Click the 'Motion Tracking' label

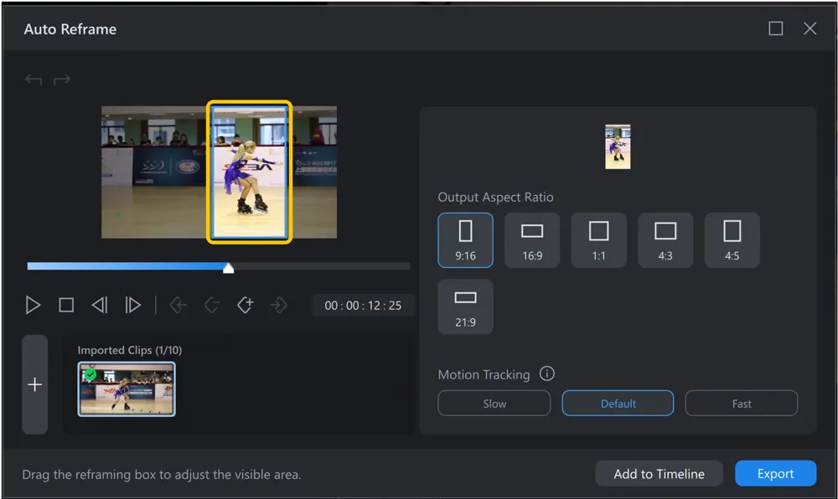[484, 374]
